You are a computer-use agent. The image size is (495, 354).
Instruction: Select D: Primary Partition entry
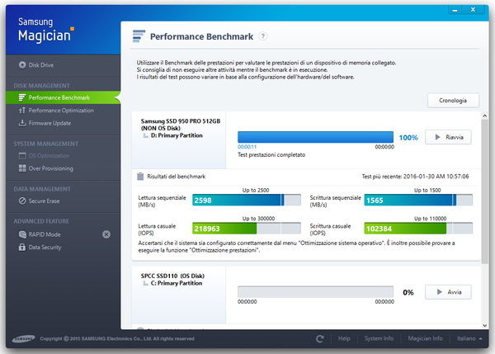coord(177,135)
